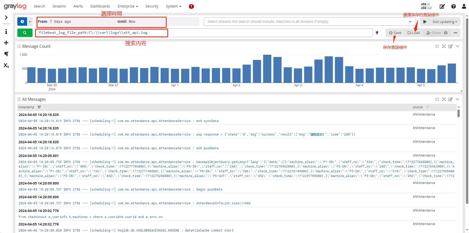This screenshot has height=233, width=469.
Task: Open the Security page
Action: click(152, 6)
